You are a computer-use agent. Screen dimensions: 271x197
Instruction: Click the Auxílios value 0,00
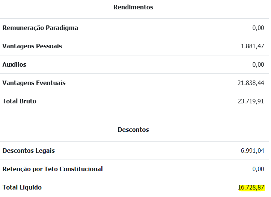tap(258, 64)
